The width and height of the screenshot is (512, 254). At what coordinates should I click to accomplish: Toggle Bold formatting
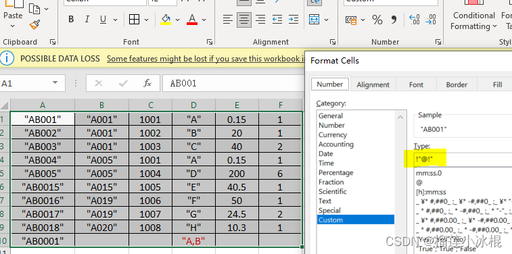71,20
